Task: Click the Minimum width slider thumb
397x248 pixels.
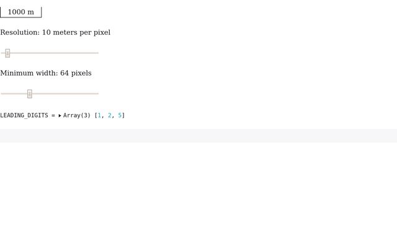Action: point(29,94)
